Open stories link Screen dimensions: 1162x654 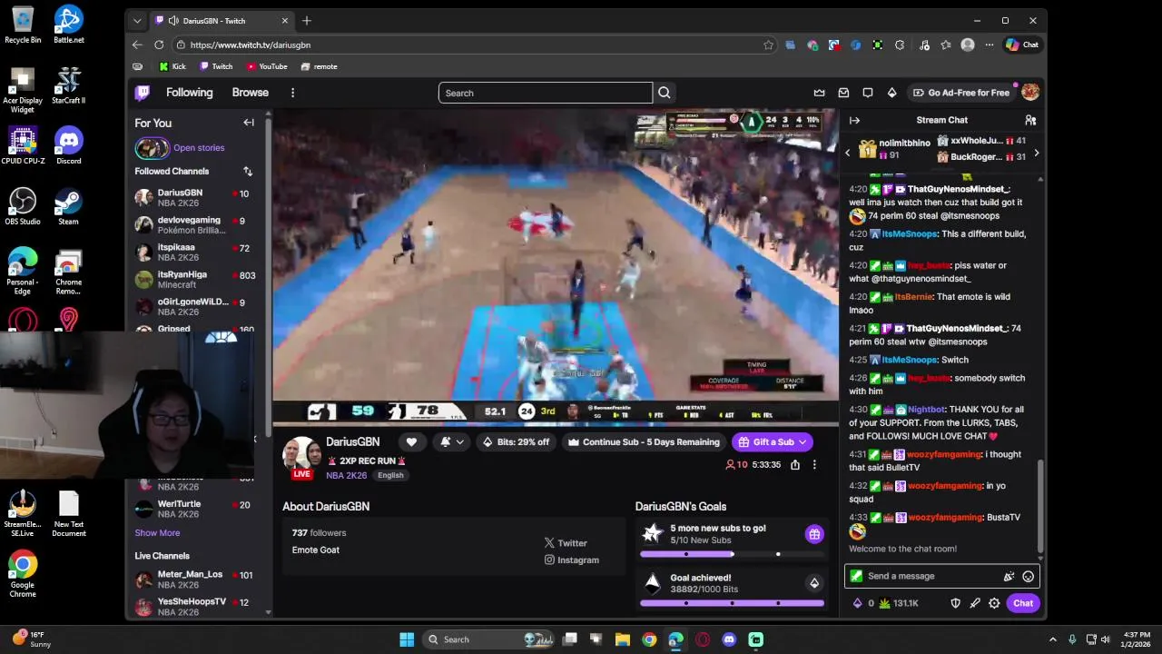tap(199, 148)
